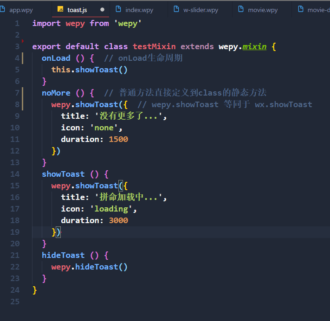Open the movie.wpy tab
This screenshot has width=330, height=321.
click(263, 10)
